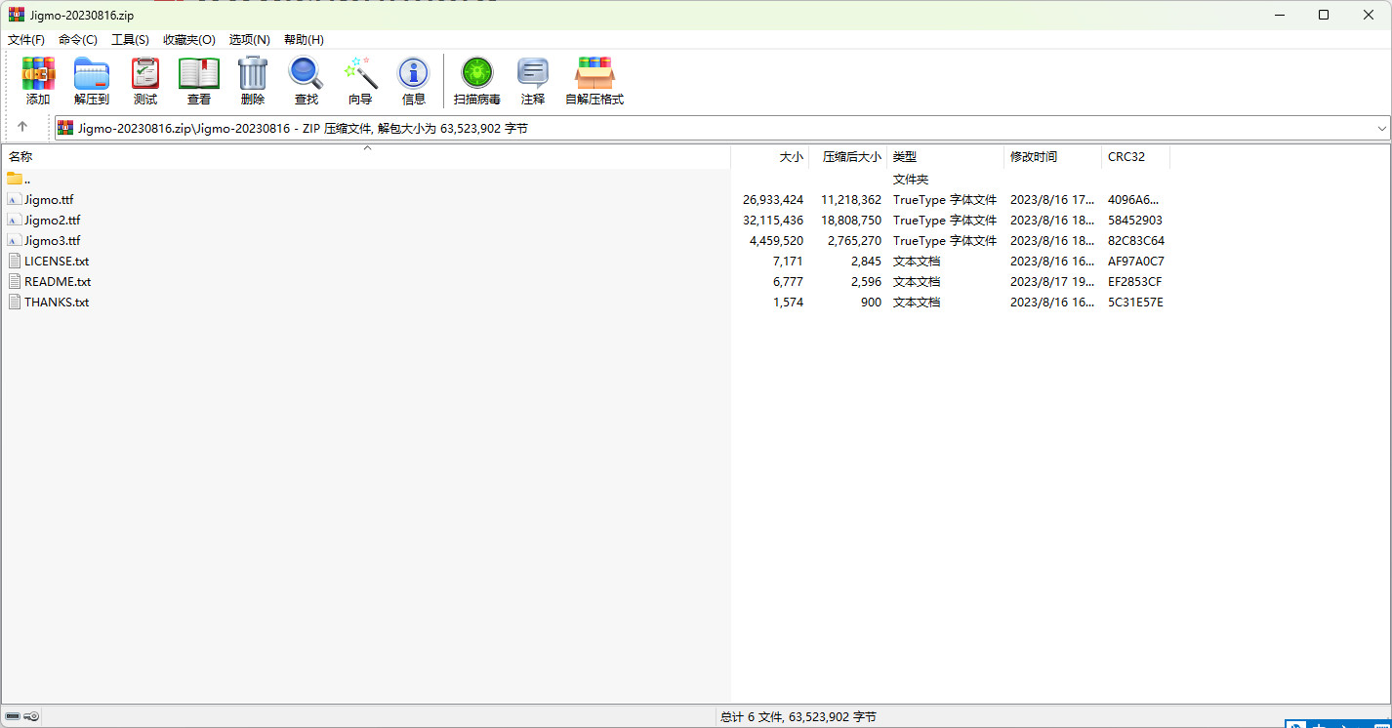Click the Extract To (解压到) icon
This screenshot has width=1392, height=728.
tap(92, 80)
